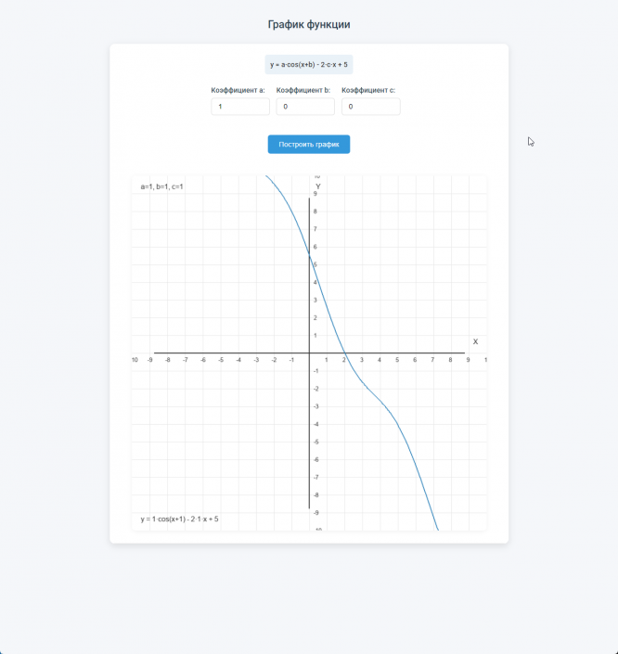Image resolution: width=618 pixels, height=654 pixels.
Task: Click the formula box y = a·cos(x+b) - 2·c·x + 5
Action: [x=309, y=65]
